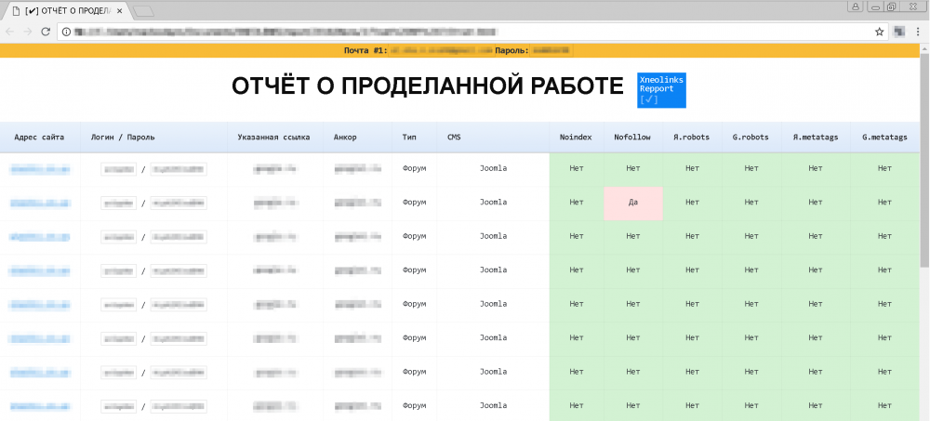Click the Noindex column header
930x421 pixels.
pos(576,137)
